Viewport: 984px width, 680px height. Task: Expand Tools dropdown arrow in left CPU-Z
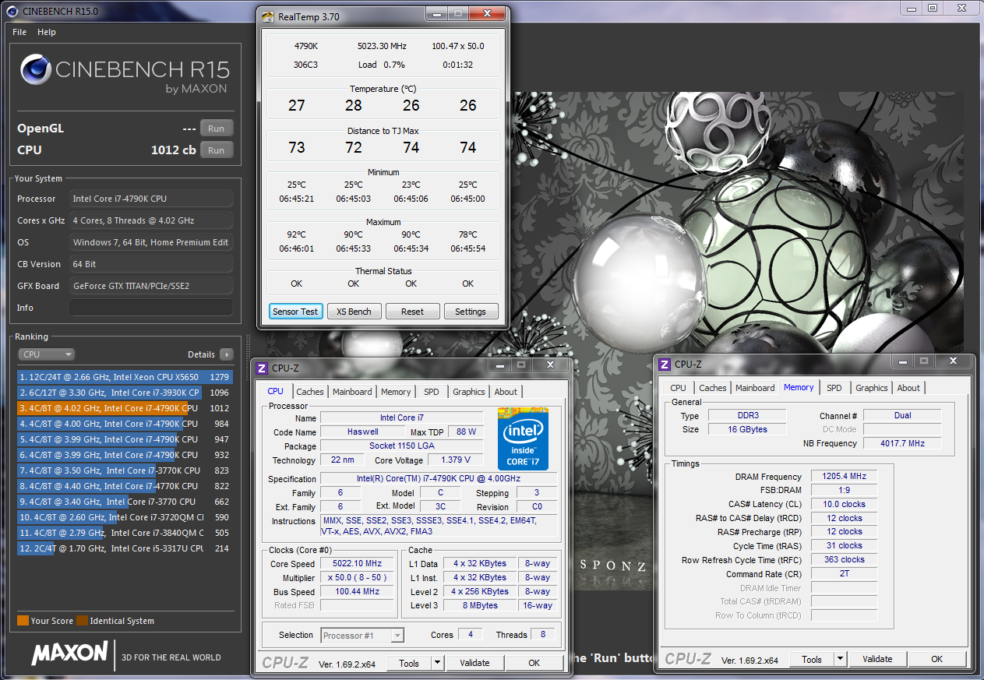(x=437, y=663)
